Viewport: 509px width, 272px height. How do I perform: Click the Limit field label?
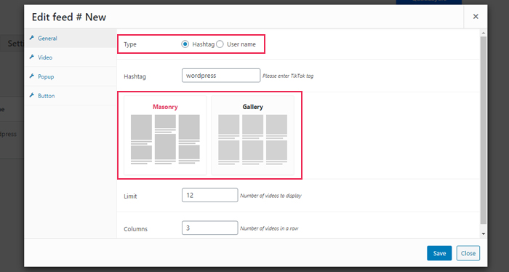click(x=130, y=196)
